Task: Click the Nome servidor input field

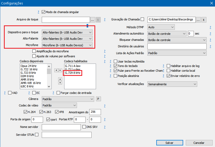Action: 61,127
